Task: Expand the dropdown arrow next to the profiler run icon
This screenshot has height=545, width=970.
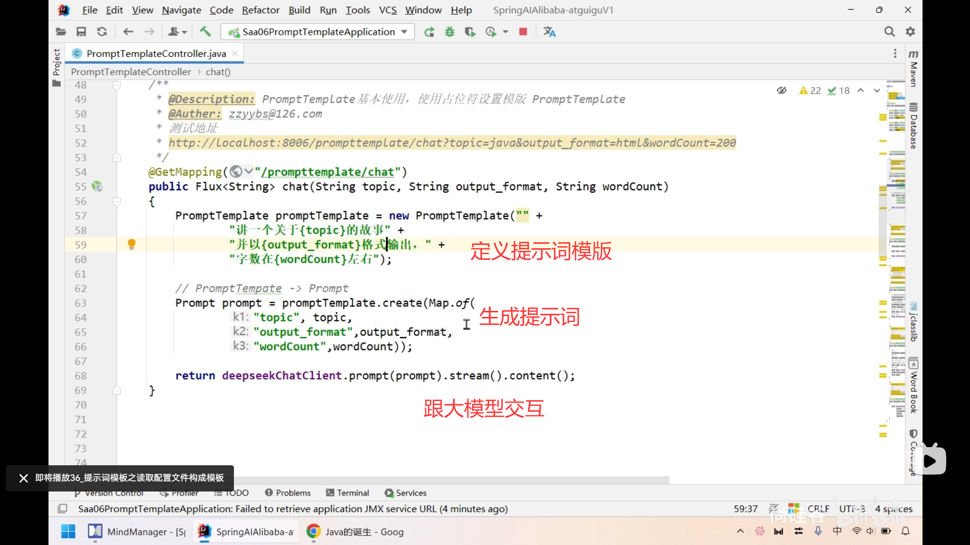Action: 505,32
